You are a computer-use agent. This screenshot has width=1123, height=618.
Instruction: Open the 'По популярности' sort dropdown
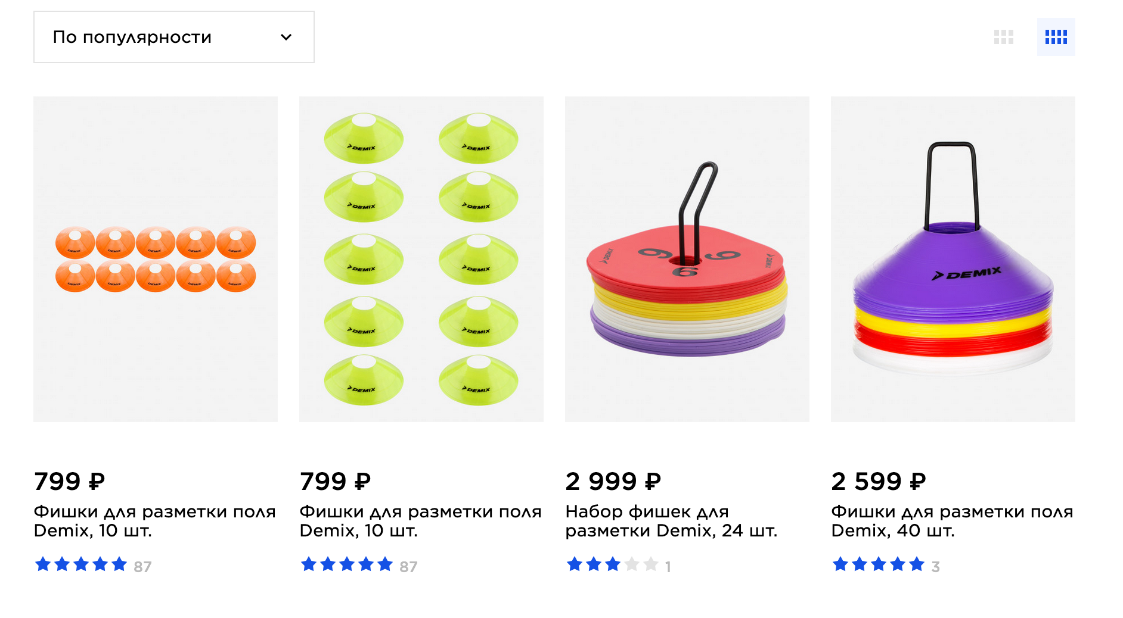tap(173, 37)
